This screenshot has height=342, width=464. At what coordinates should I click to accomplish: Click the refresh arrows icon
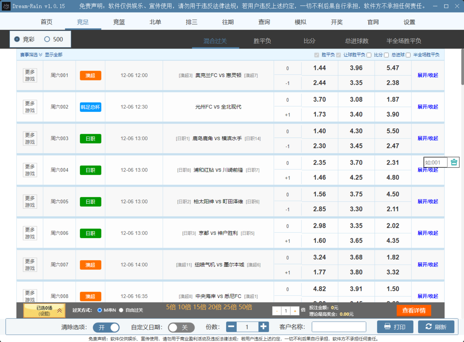[428, 327]
